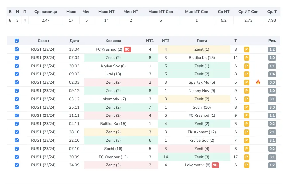The width and height of the screenshot is (285, 184).
Task: Click the yellow P icon in 30.09 row
Action: (x=246, y=157)
